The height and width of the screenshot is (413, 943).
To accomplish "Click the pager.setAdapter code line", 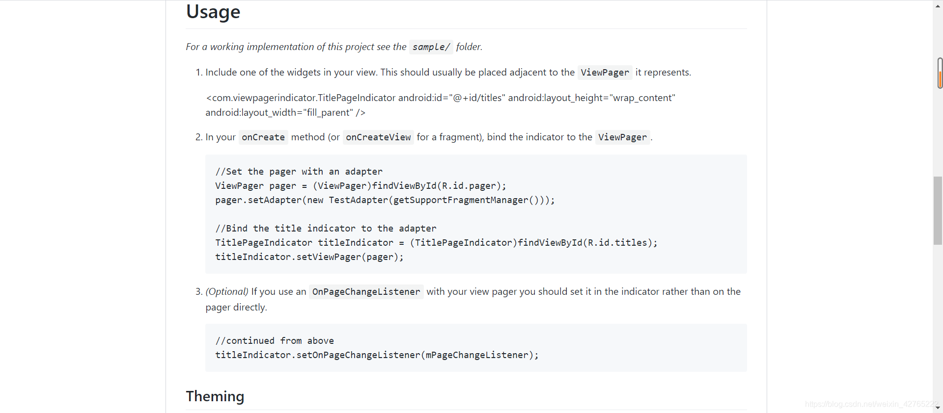I will click(385, 200).
